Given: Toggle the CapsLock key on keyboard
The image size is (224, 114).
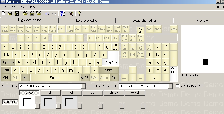Looking at the screenshot, I should click(8, 62).
